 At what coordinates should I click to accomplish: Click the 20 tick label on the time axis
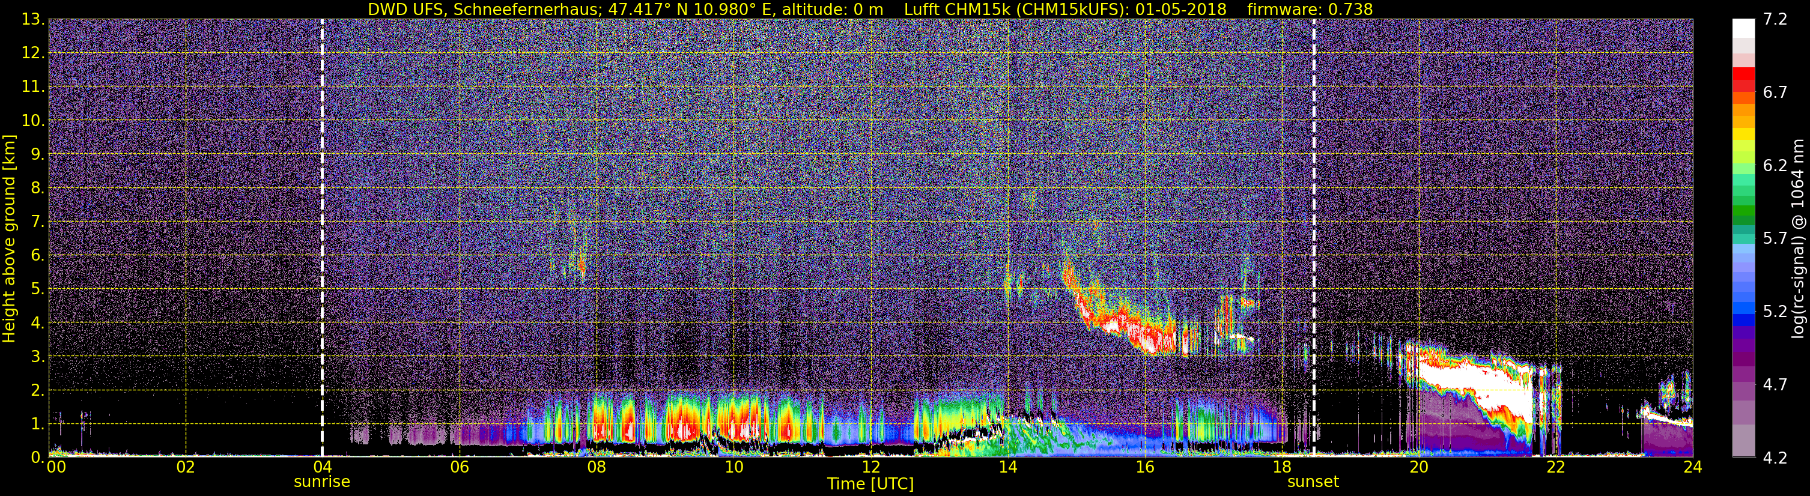1419,467
